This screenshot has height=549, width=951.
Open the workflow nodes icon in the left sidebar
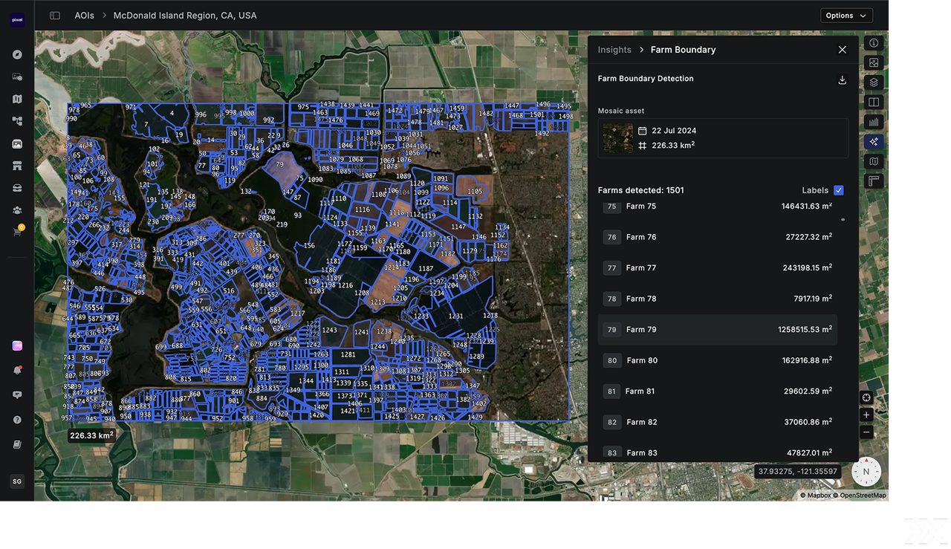[x=17, y=121]
